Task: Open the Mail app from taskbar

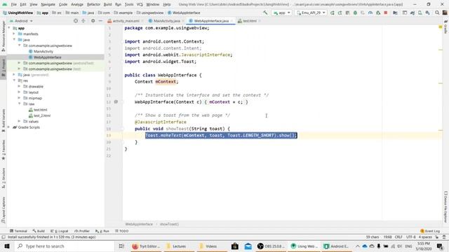Action: [x=248, y=246]
